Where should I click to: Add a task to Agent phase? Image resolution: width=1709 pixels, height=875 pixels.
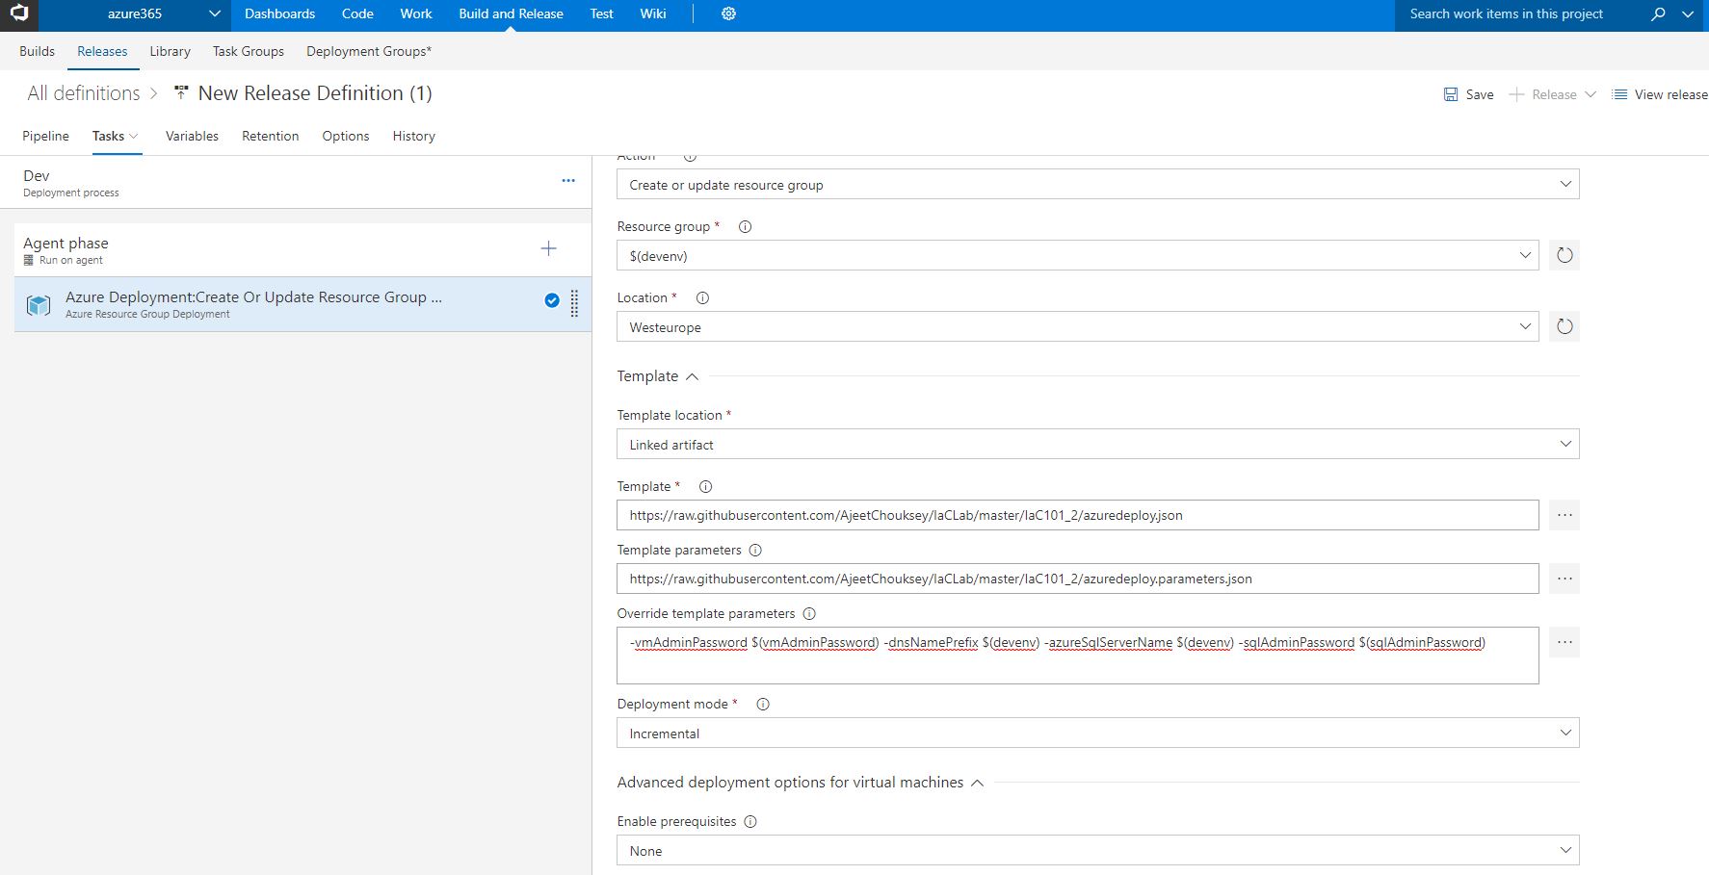coord(548,248)
